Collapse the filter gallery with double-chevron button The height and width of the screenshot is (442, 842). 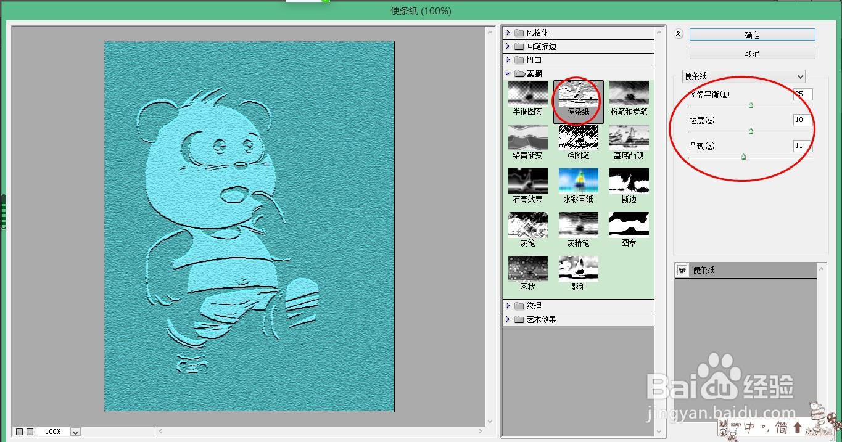pyautogui.click(x=679, y=35)
